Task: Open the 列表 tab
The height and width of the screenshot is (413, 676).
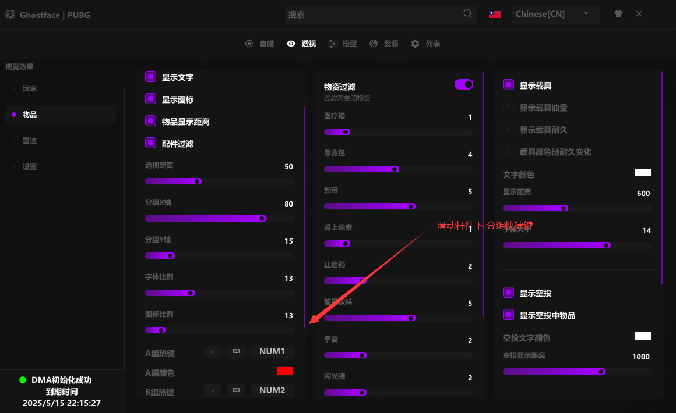Action: [x=425, y=44]
